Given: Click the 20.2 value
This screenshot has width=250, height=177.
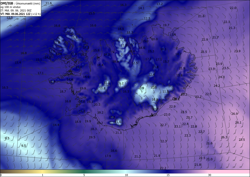Looking at the screenshot, I should tap(100, 123).
